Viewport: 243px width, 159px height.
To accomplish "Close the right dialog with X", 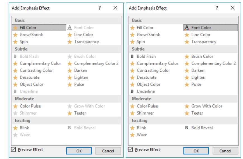I will click(232, 8).
